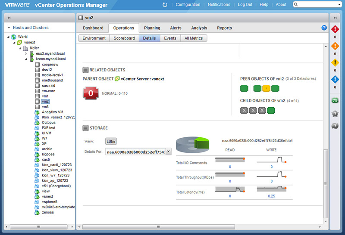Select the Octopus virtual machine icon
Viewport: 345px width, 235px height.
37,123
